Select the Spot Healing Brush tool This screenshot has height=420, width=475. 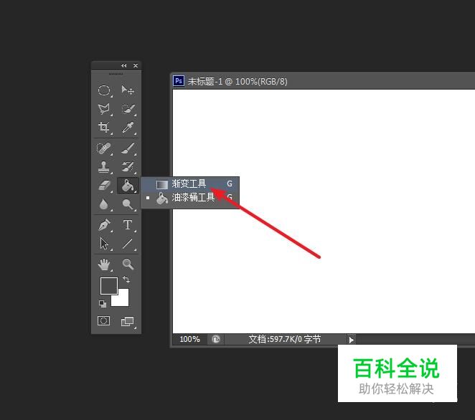[104, 148]
